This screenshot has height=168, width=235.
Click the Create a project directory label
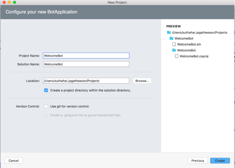pyautogui.click(x=90, y=90)
